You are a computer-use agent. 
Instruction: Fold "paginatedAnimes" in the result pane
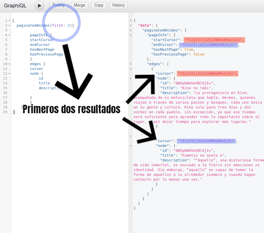click(x=130, y=30)
